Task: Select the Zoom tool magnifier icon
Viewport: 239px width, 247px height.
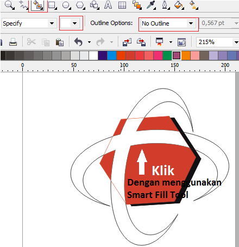Action: click(x=9, y=5)
